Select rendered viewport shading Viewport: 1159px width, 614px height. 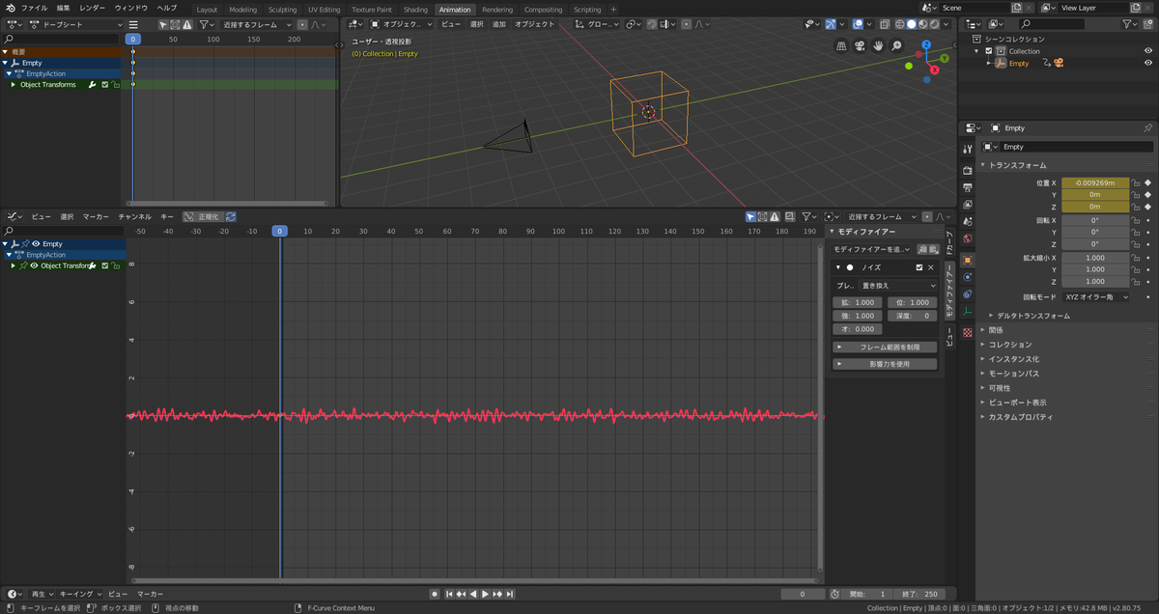coord(934,24)
